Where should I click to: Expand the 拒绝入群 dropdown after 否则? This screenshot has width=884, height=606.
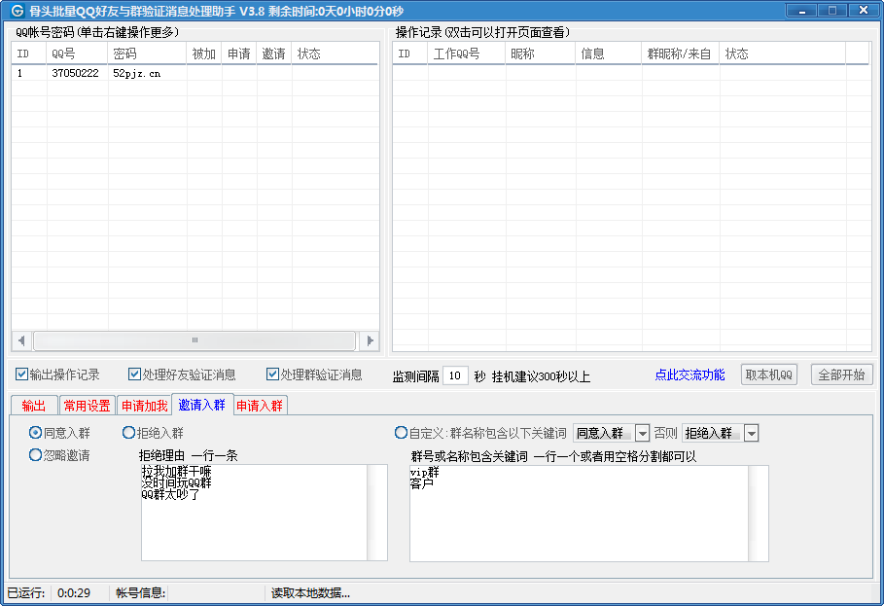tap(751, 433)
